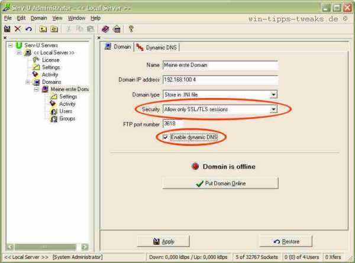Image resolution: width=355 pixels, height=263 pixels.
Task: Open the Domain type dropdown arrow
Action: coord(273,95)
